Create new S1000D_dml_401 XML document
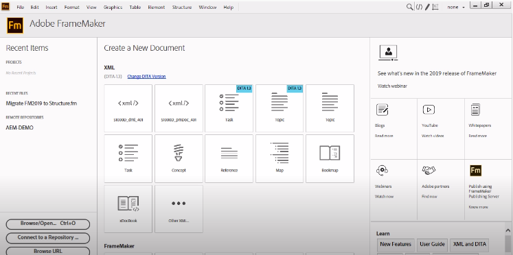The height and width of the screenshot is (255, 513). pos(128,108)
